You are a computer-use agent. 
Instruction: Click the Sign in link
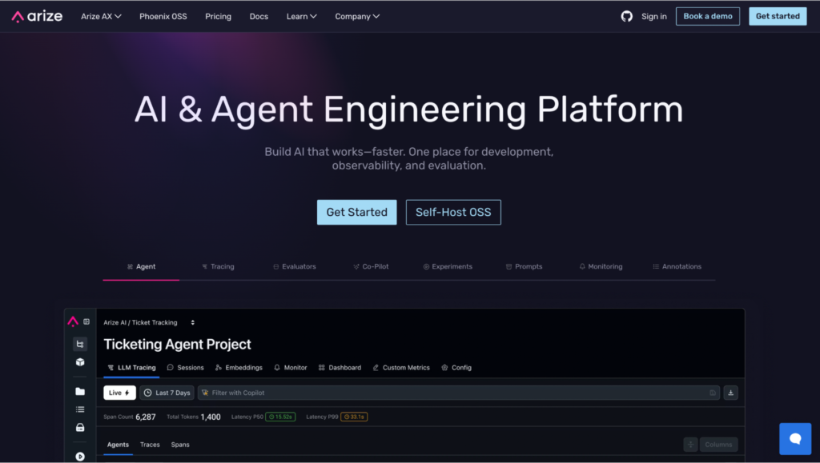[x=653, y=16]
